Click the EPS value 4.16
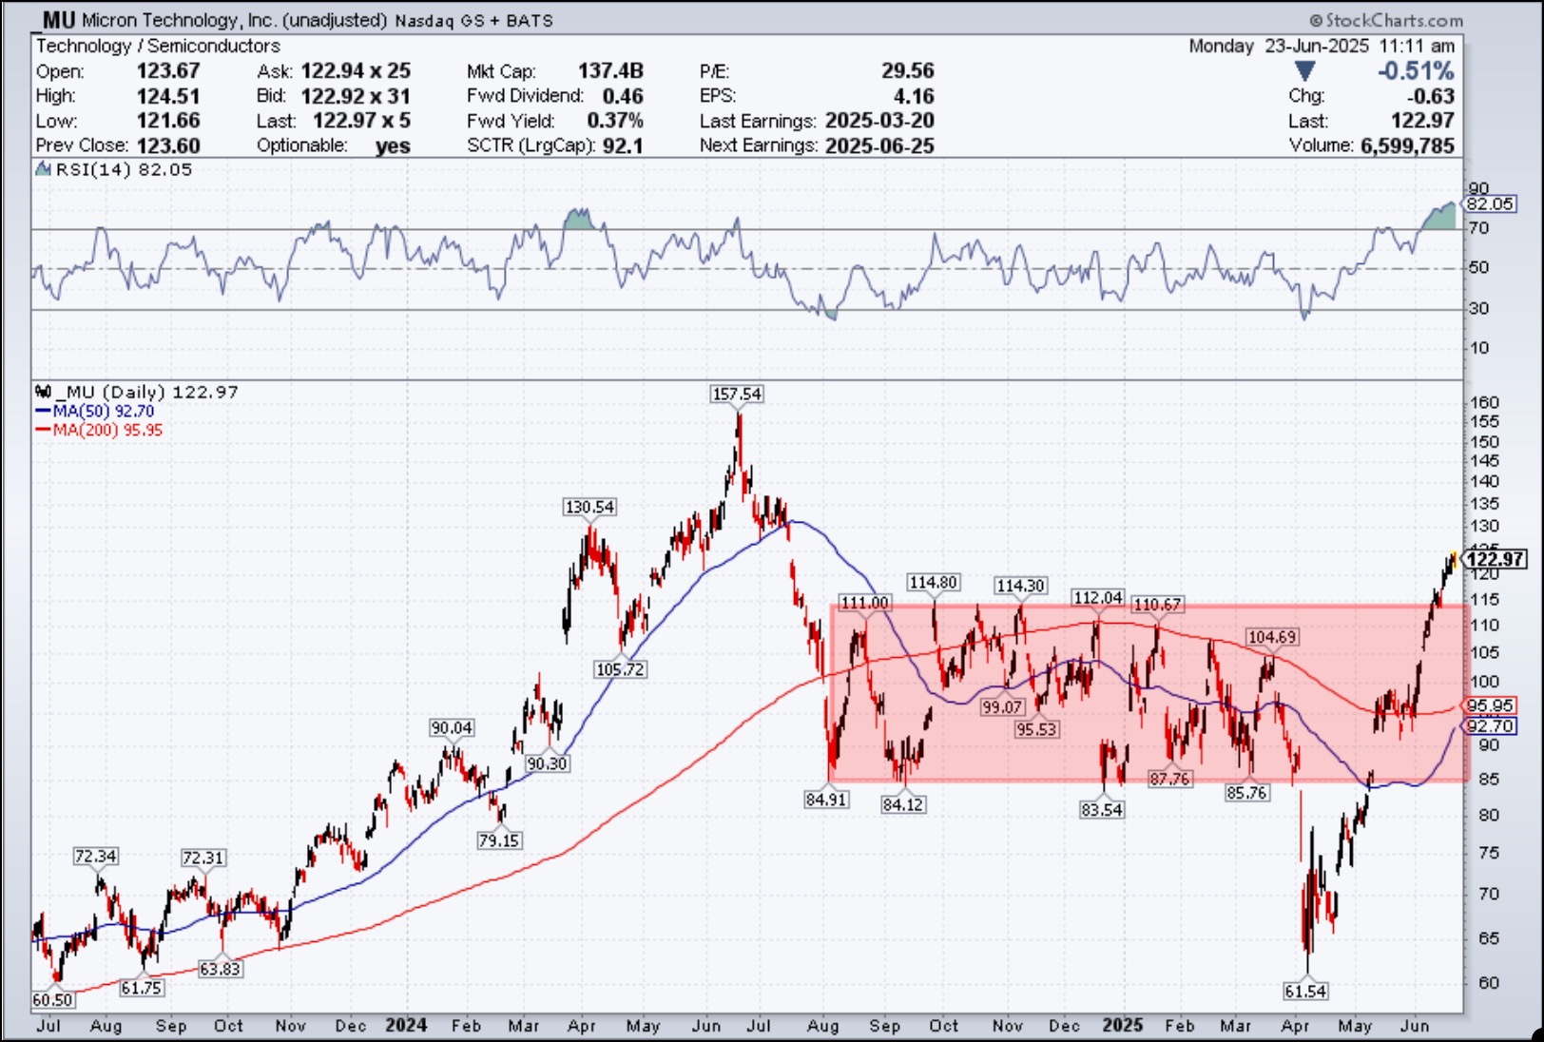 pos(914,96)
